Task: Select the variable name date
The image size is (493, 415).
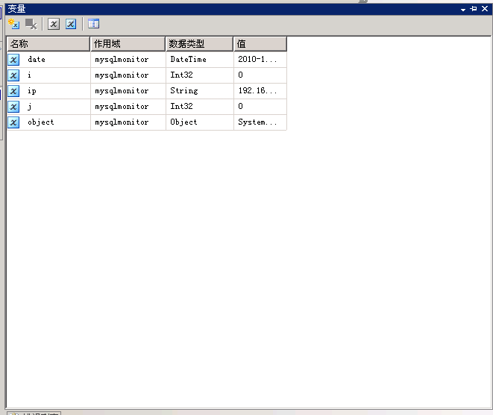Action: coord(37,60)
